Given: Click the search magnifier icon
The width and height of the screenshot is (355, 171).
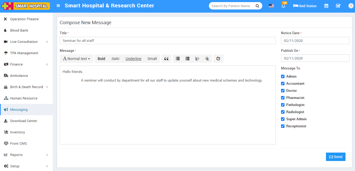Looking at the screenshot, I should [x=257, y=6].
